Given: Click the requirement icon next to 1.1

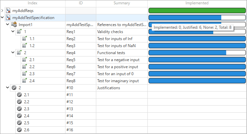Looking at the screenshot, I should (25, 39).
